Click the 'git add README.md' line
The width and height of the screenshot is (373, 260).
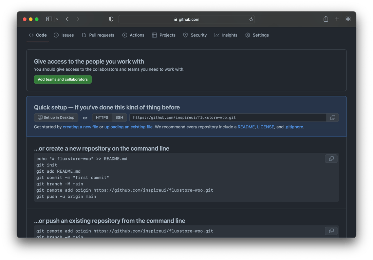58,171
